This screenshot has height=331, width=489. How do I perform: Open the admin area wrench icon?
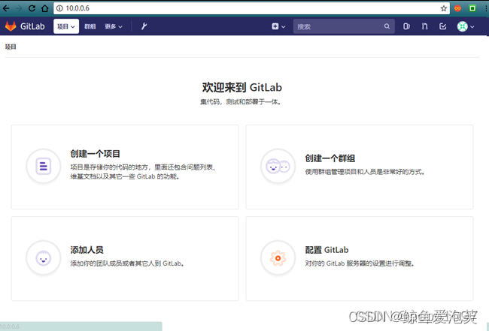[144, 26]
